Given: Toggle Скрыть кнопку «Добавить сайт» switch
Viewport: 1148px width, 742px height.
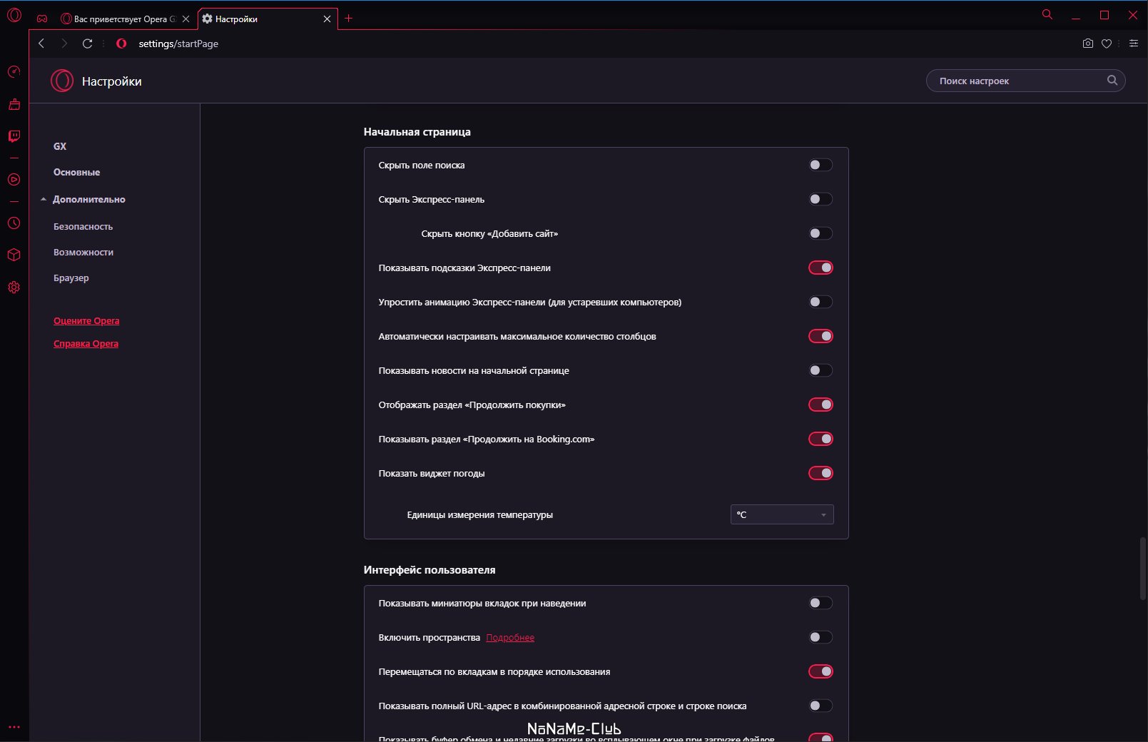Looking at the screenshot, I should tap(821, 233).
